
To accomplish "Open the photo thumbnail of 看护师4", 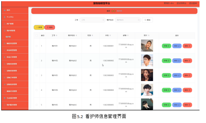I will point(147,90).
